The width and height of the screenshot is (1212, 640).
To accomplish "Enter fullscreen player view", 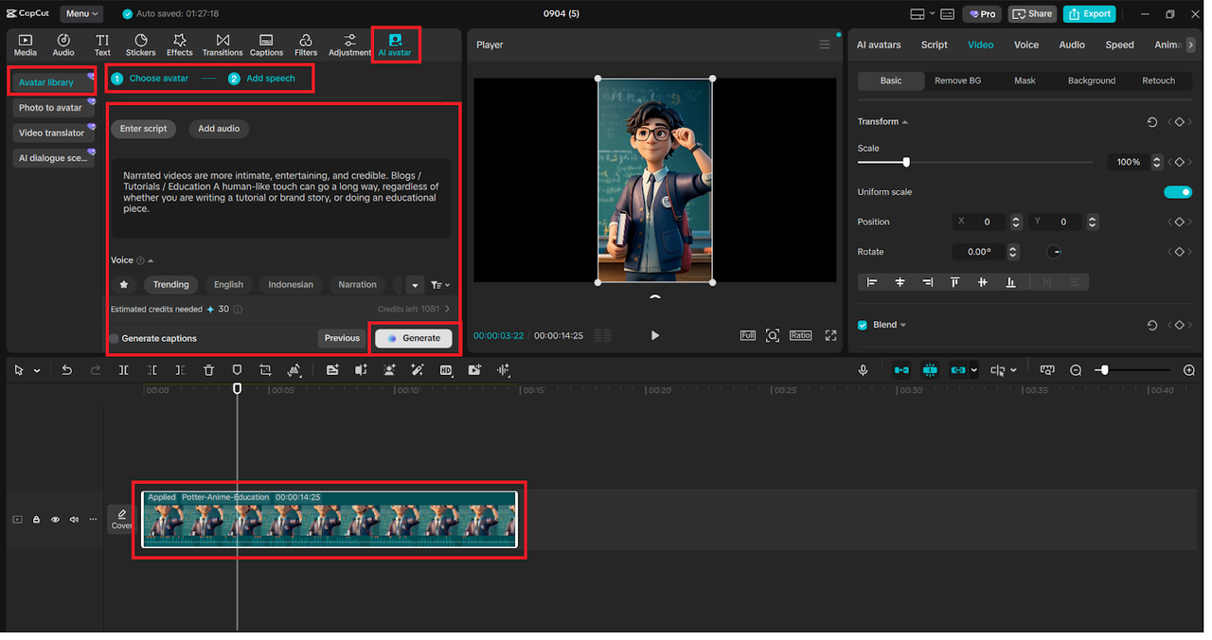I will (830, 335).
